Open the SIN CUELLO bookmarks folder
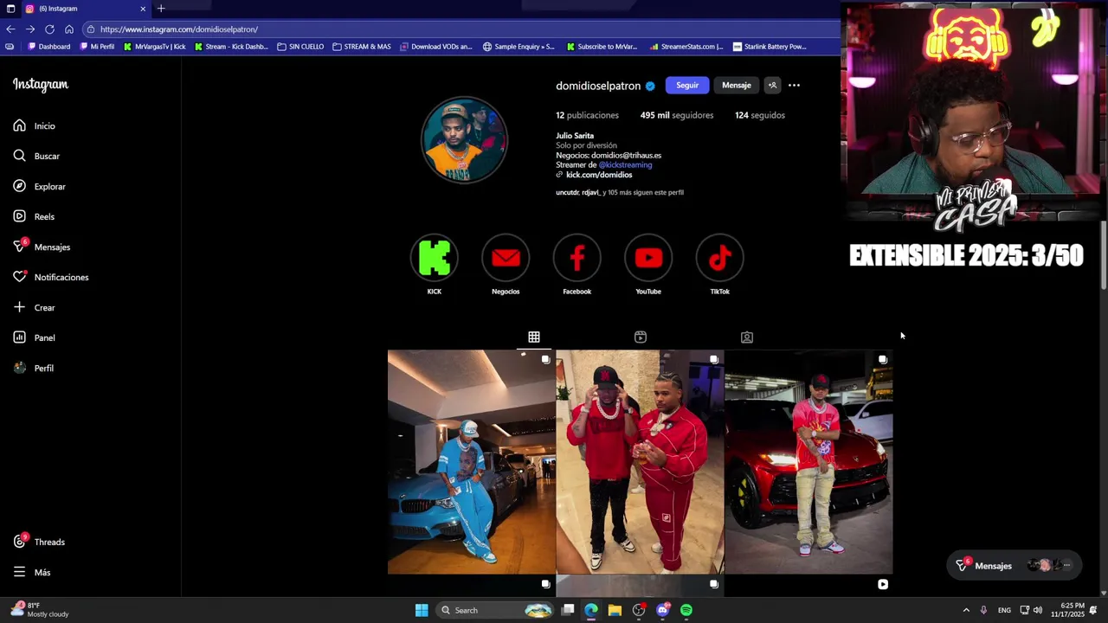Image resolution: width=1108 pixels, height=623 pixels. click(300, 47)
